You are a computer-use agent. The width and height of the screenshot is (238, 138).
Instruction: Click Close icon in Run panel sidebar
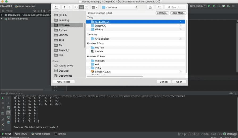pyautogui.click(x=3, y=124)
